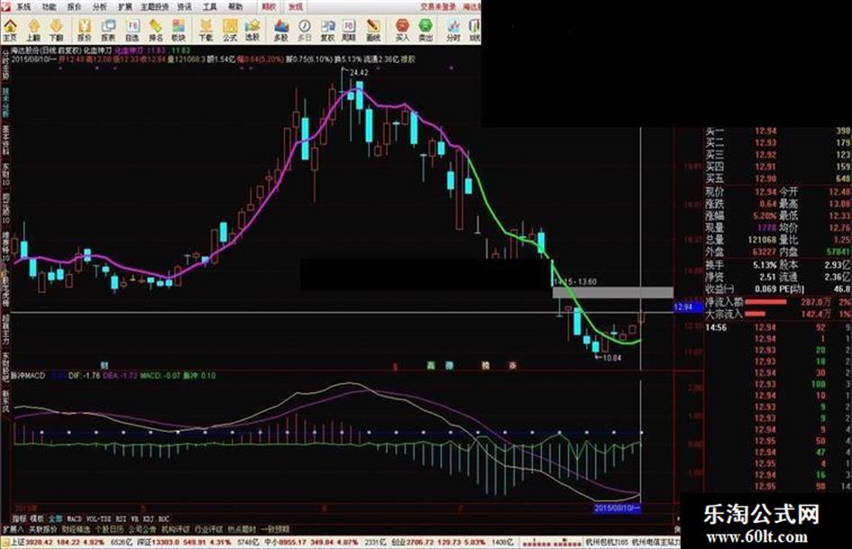The width and height of the screenshot is (852, 549).
Task: Open the 热点题材 tab
Action: [242, 529]
